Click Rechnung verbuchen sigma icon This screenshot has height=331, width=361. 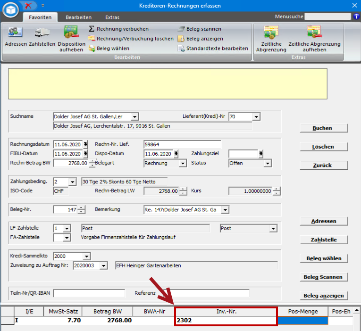(x=92, y=29)
